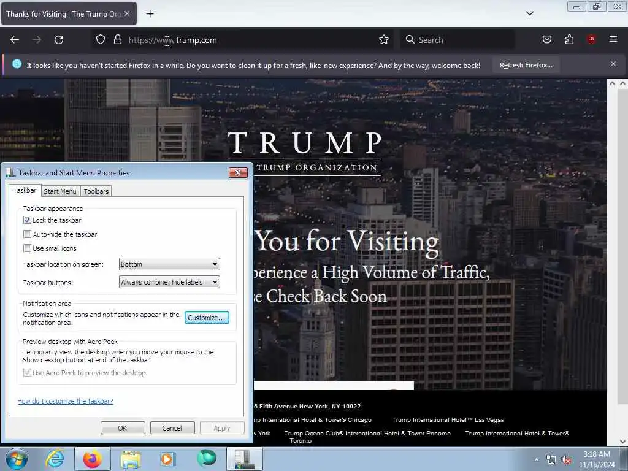Open the Firefox hamburger application menu
Screen dimensions: 628x471
(x=613, y=39)
